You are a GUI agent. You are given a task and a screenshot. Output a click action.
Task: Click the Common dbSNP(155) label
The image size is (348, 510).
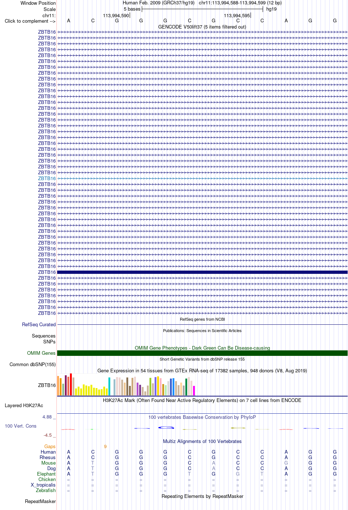click(x=33, y=364)
